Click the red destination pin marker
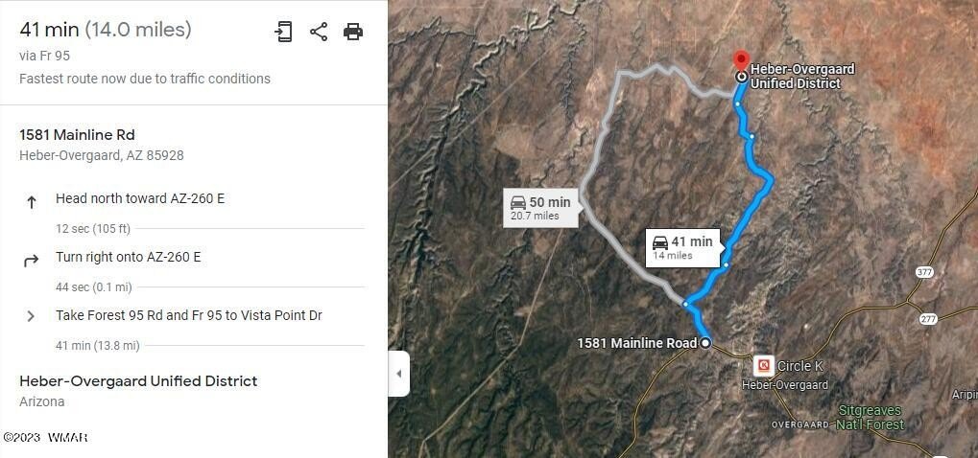 741,60
